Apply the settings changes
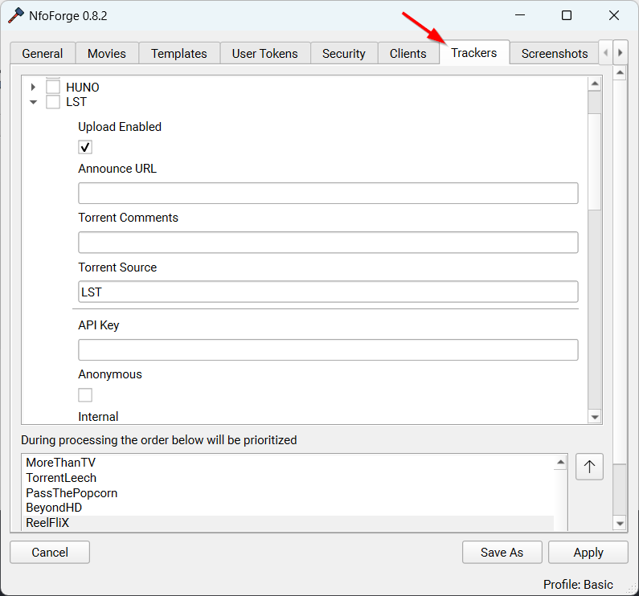Screen dimensions: 639x596 [588, 552]
